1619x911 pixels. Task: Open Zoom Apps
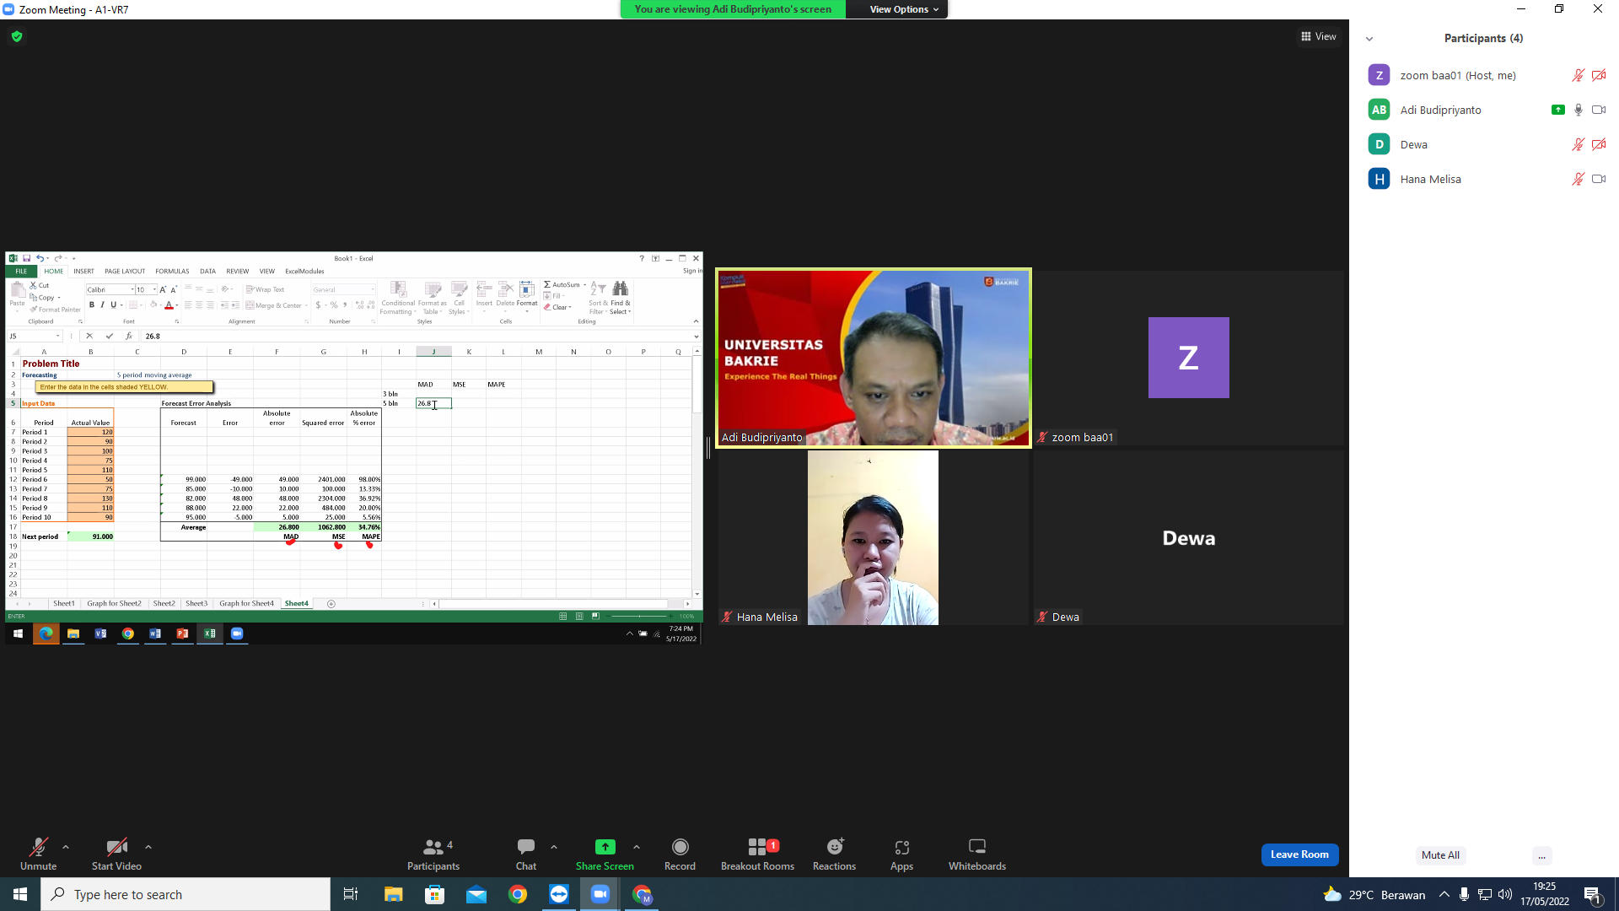[901, 854]
